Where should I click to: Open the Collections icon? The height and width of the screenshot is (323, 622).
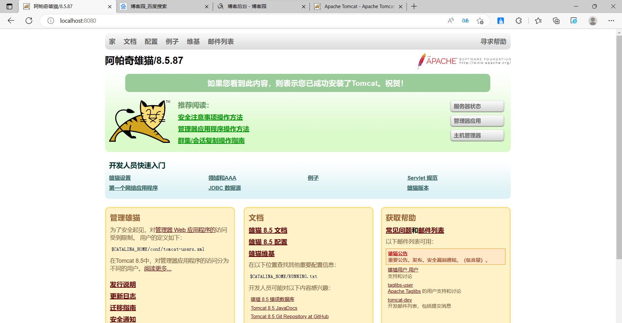[x=556, y=21]
